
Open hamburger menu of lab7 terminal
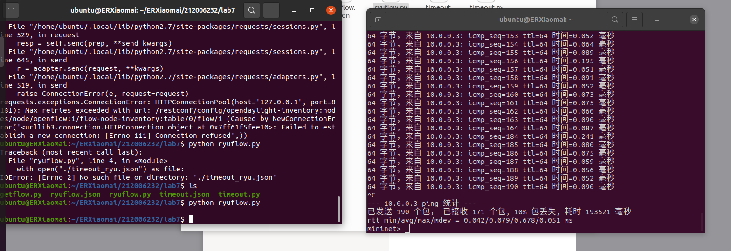pyautogui.click(x=272, y=10)
